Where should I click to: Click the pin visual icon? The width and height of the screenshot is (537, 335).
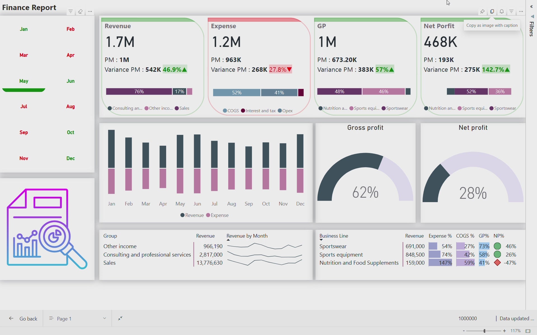point(482,11)
